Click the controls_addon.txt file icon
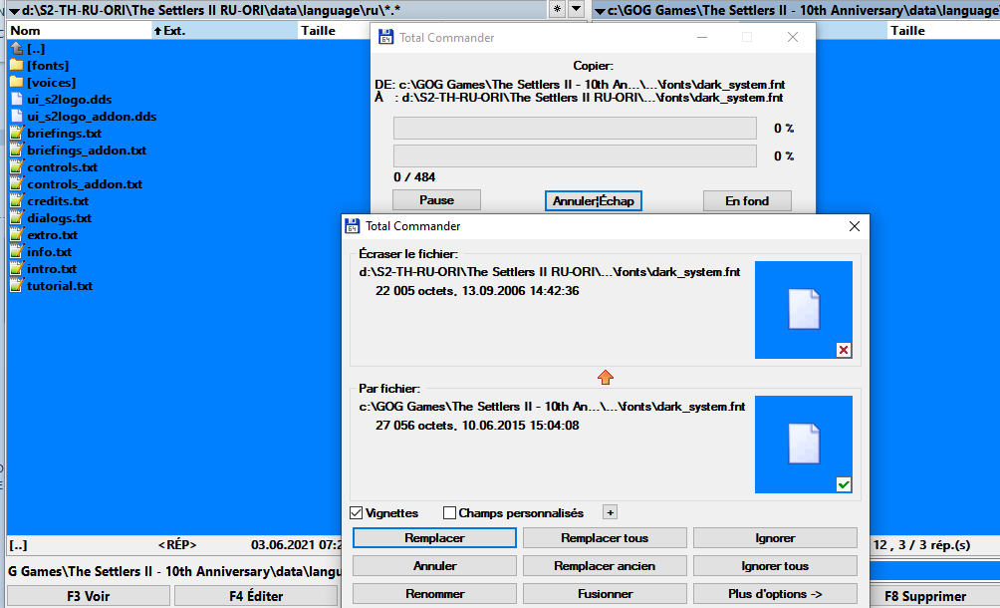1000x608 pixels. pos(17,183)
